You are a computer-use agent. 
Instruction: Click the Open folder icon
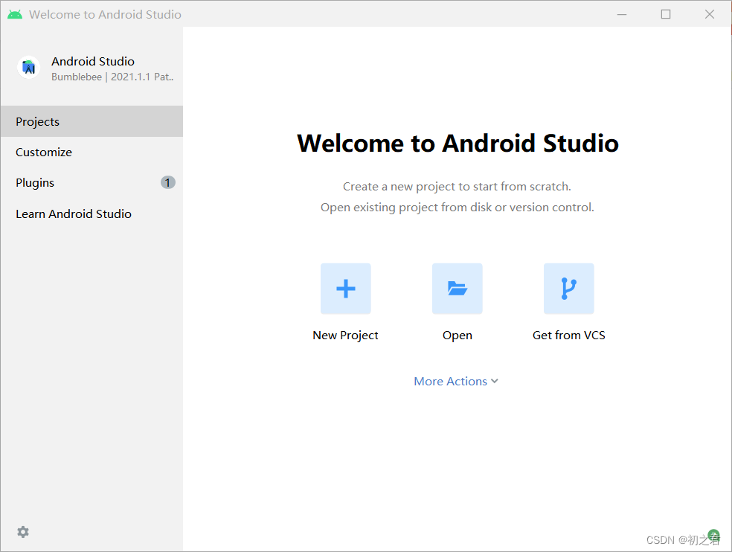(x=457, y=288)
